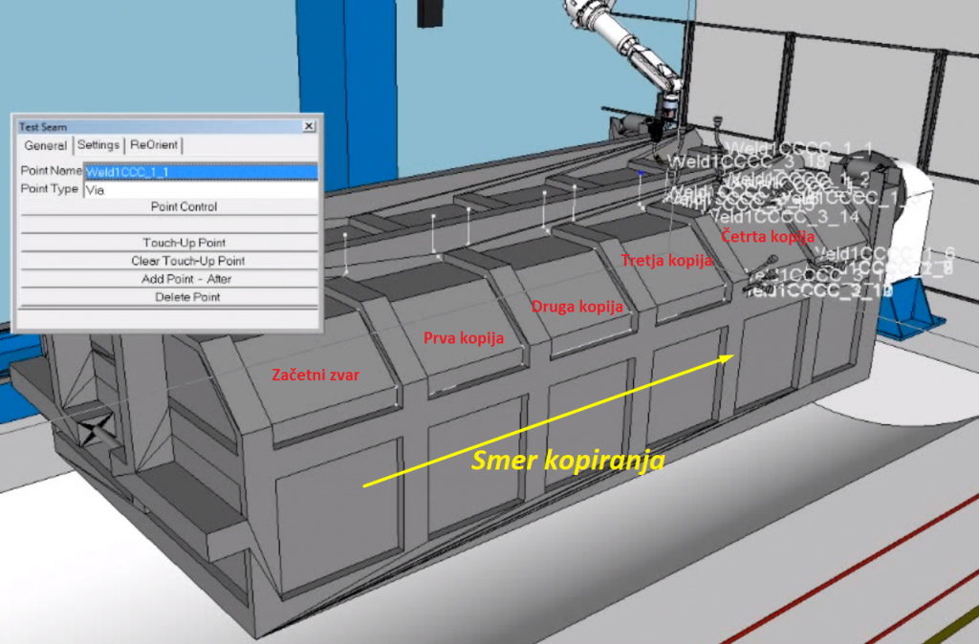979x644 pixels.
Task: Click the Četrta kopija annotation
Action: (x=766, y=236)
